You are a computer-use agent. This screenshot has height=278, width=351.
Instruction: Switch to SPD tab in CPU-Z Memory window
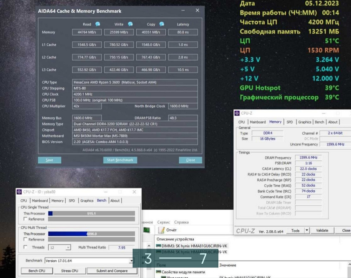pyautogui.click(x=290, y=122)
